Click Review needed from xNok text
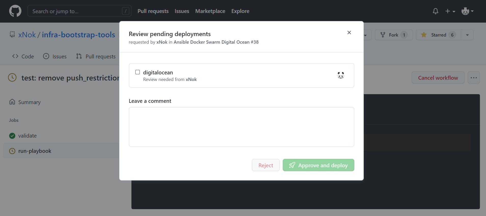 click(170, 79)
